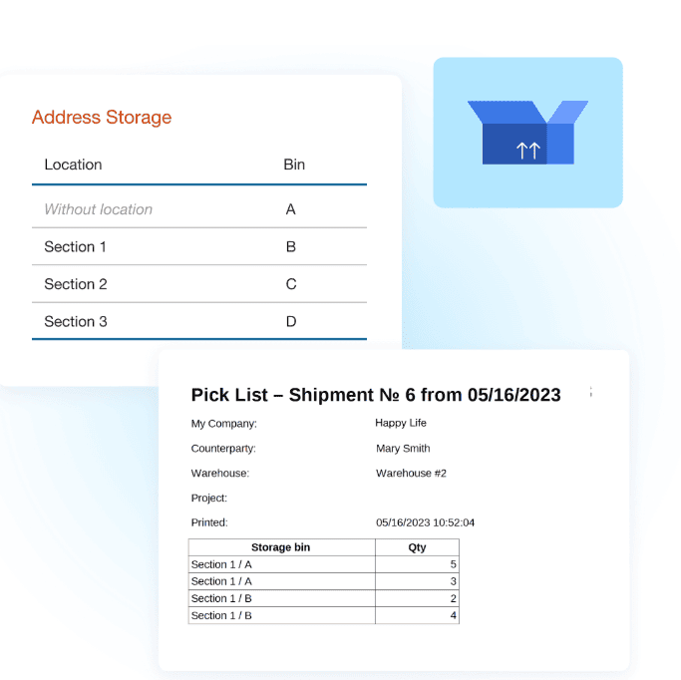Click the 'Section 1 / A' row with qty 5
The width and height of the screenshot is (681, 680).
(324, 564)
